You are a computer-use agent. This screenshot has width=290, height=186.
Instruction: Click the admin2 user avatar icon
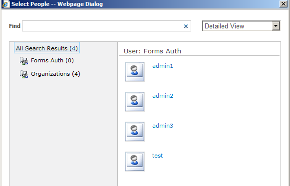[135, 102]
